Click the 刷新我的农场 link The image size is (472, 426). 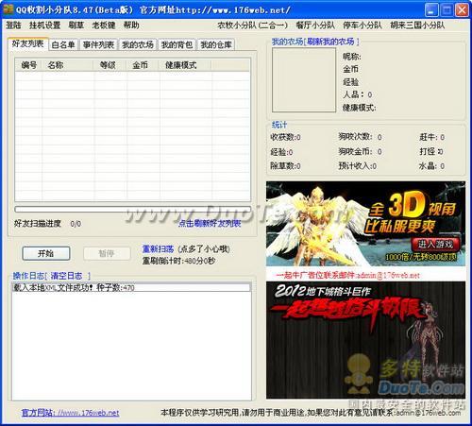(x=330, y=42)
